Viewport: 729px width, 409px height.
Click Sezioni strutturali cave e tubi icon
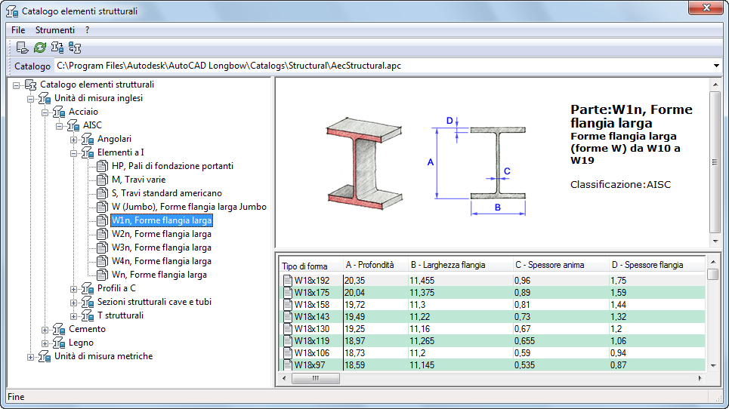[88, 302]
